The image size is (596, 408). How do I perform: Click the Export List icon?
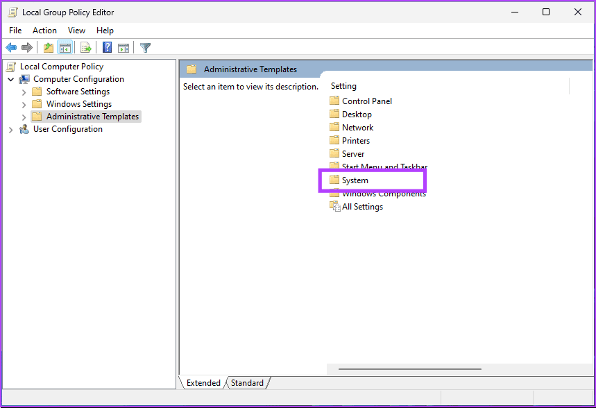(85, 47)
